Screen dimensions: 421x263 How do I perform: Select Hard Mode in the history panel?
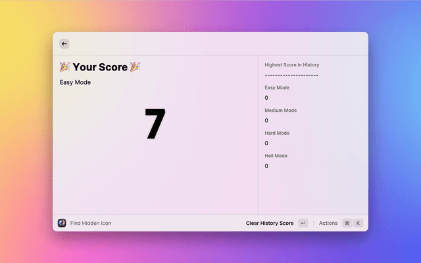point(277,133)
